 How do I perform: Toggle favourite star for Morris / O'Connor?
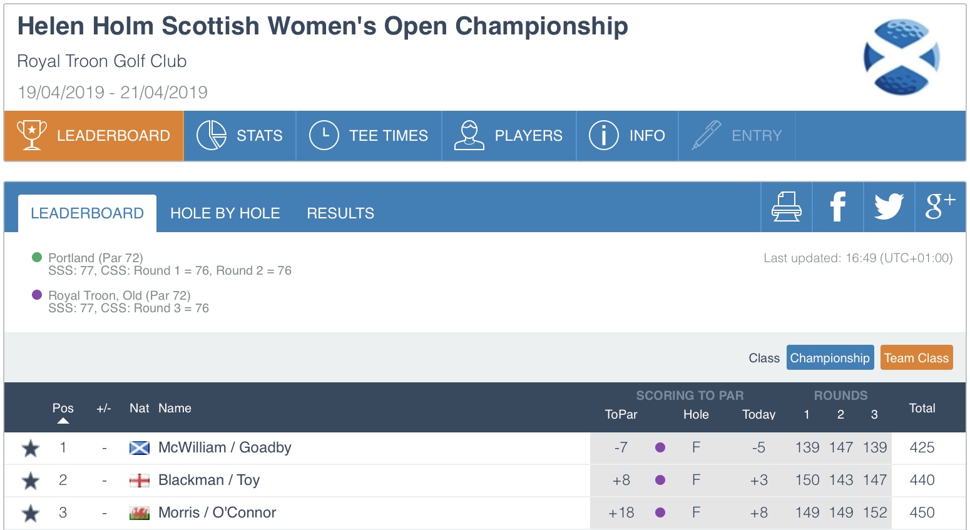point(31,513)
